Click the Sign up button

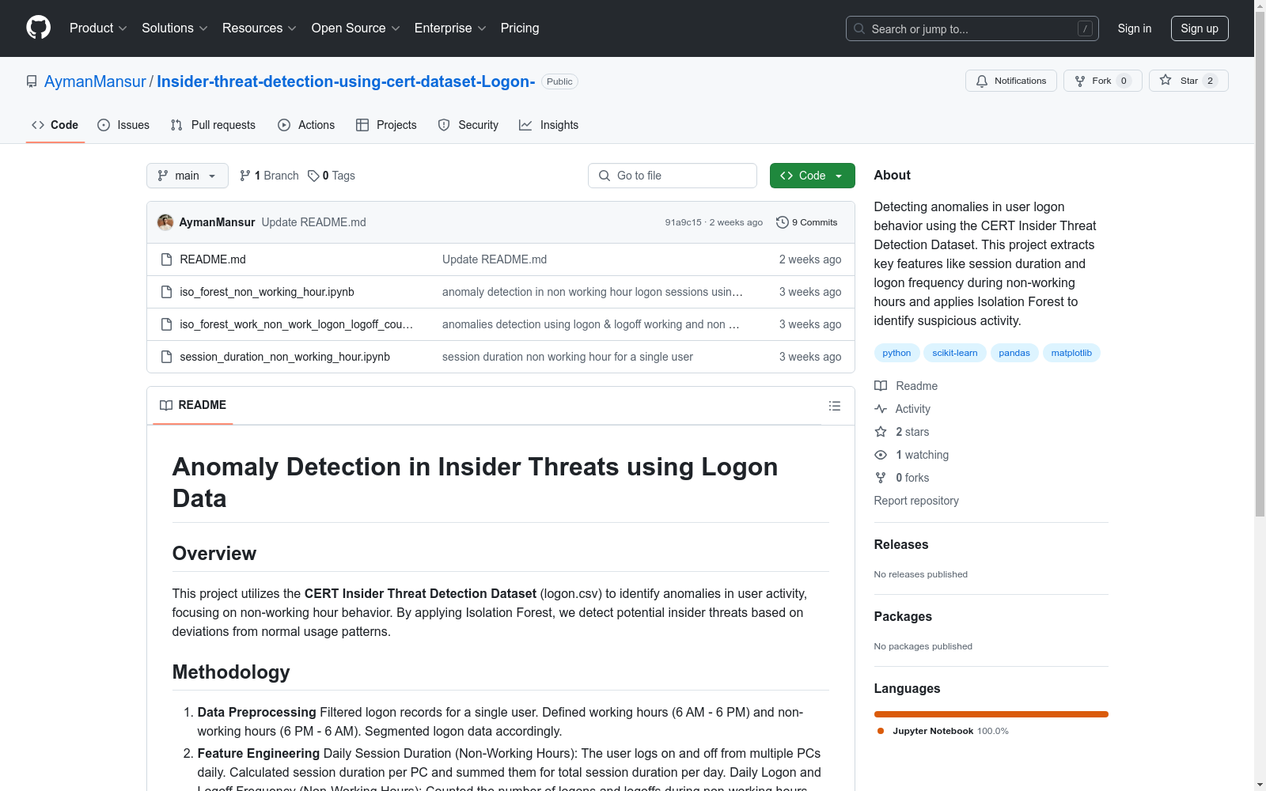(x=1200, y=28)
